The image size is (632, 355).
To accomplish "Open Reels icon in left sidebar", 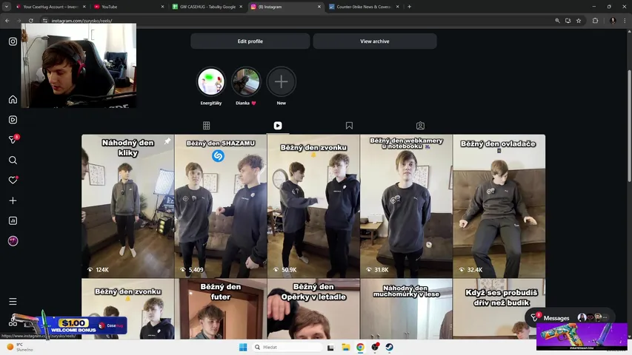I will pyautogui.click(x=13, y=120).
